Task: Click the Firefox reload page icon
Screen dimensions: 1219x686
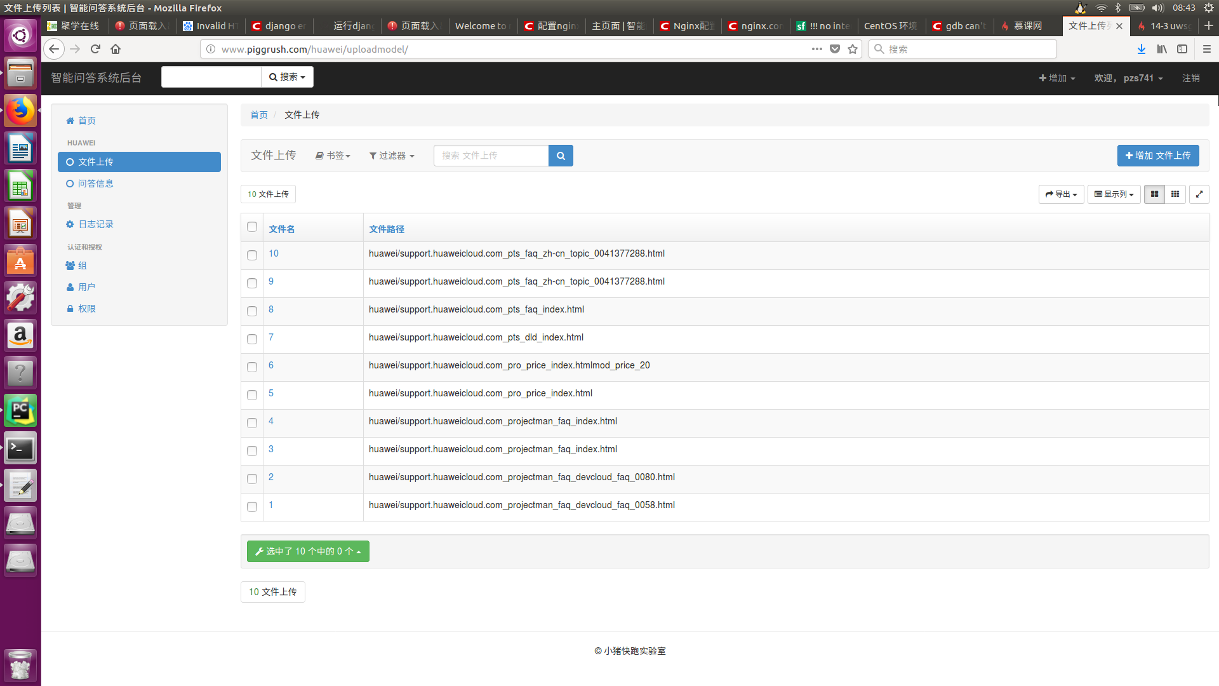Action: pos(95,49)
